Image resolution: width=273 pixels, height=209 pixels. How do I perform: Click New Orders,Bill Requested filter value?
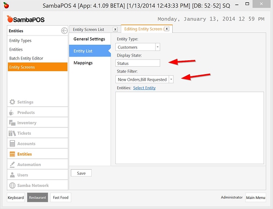pyautogui.click(x=142, y=80)
